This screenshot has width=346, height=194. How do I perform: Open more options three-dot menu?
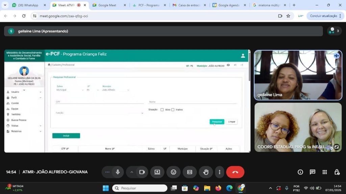point(220,172)
